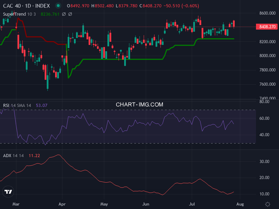Click the ADX 14 14 indicator label
Viewport: 279px width, 209px height.
coord(13,156)
